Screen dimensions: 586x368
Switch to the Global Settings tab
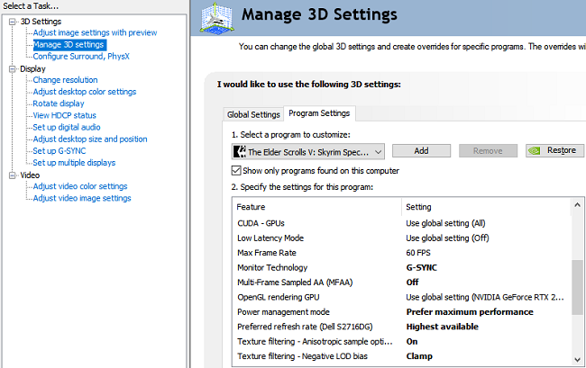coord(253,114)
